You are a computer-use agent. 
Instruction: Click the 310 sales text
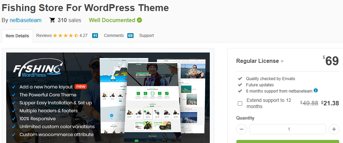point(69,20)
